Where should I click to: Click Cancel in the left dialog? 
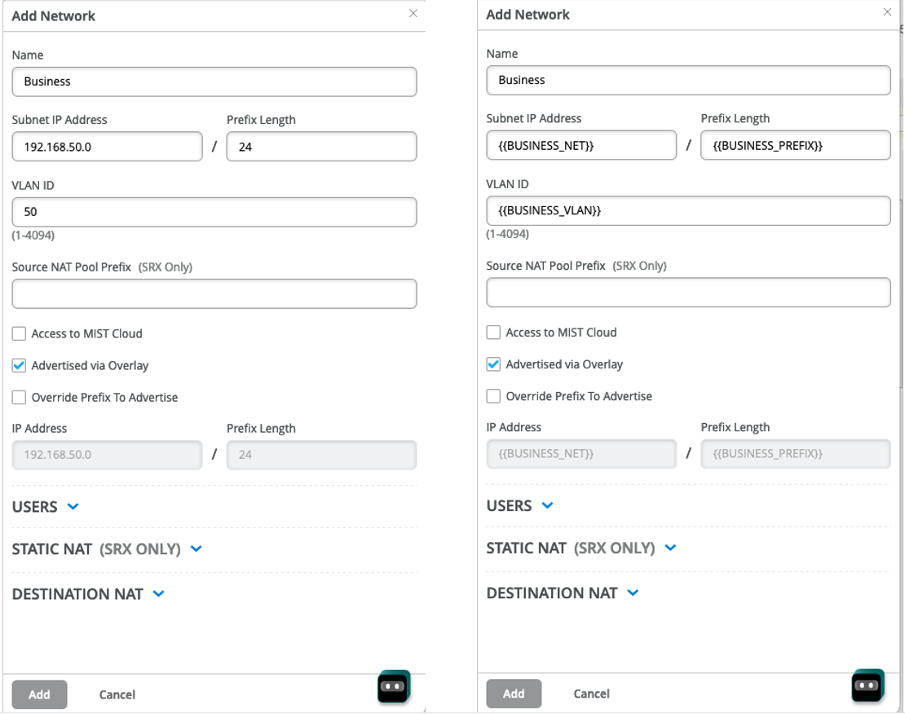pos(117,694)
